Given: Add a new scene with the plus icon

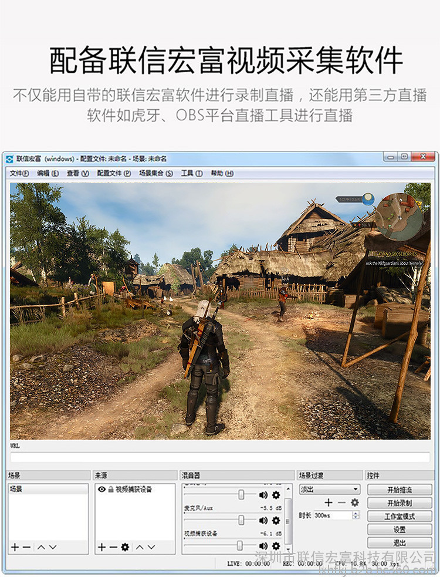Looking at the screenshot, I should point(15,547).
